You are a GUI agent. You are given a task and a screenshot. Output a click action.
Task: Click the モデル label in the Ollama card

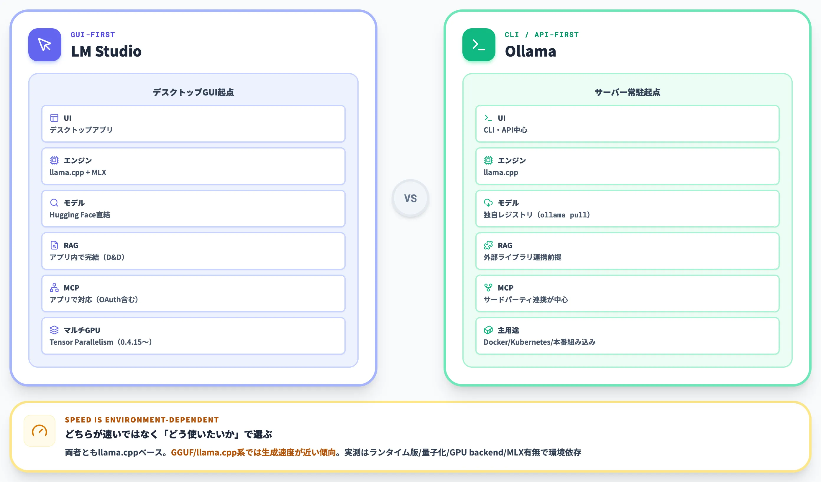pos(508,203)
